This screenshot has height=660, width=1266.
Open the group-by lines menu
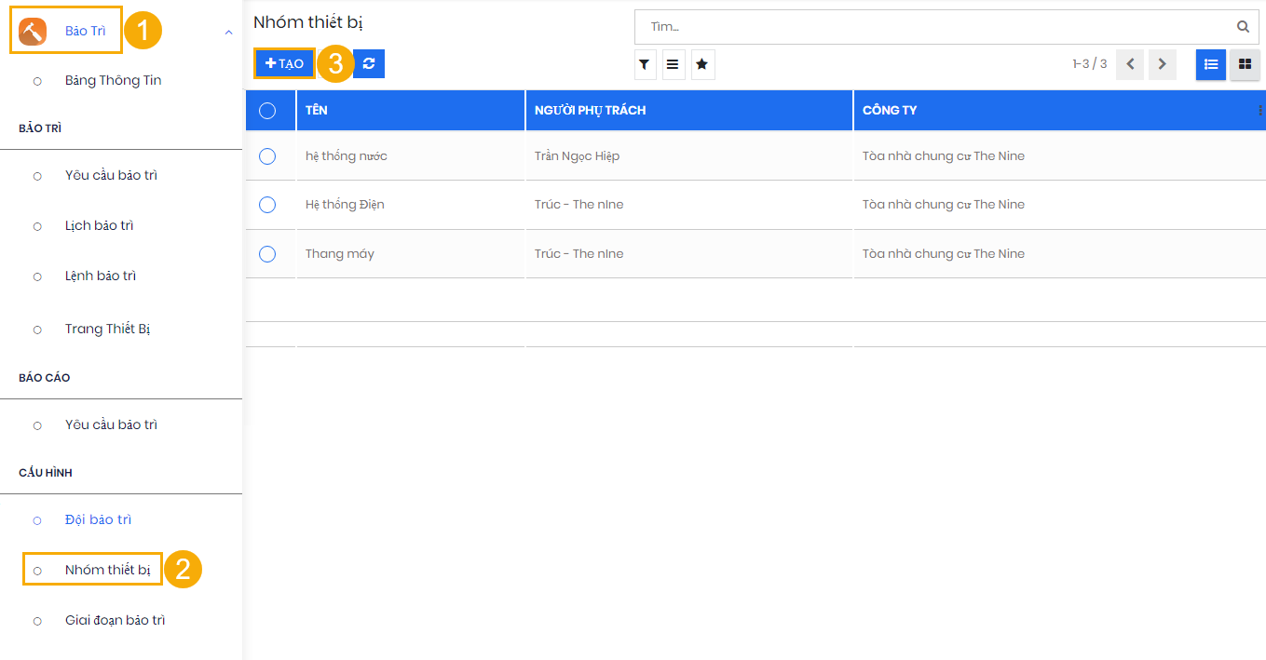point(673,65)
